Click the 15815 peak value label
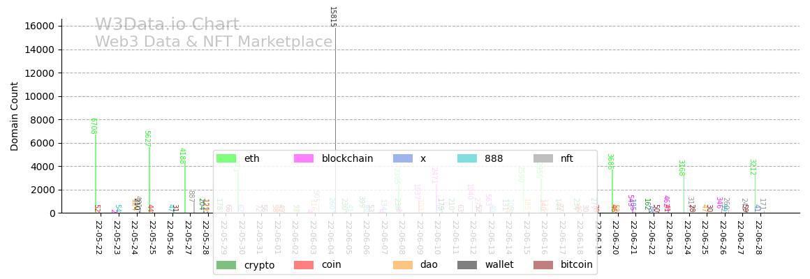The width and height of the screenshot is (810, 279). click(332, 17)
